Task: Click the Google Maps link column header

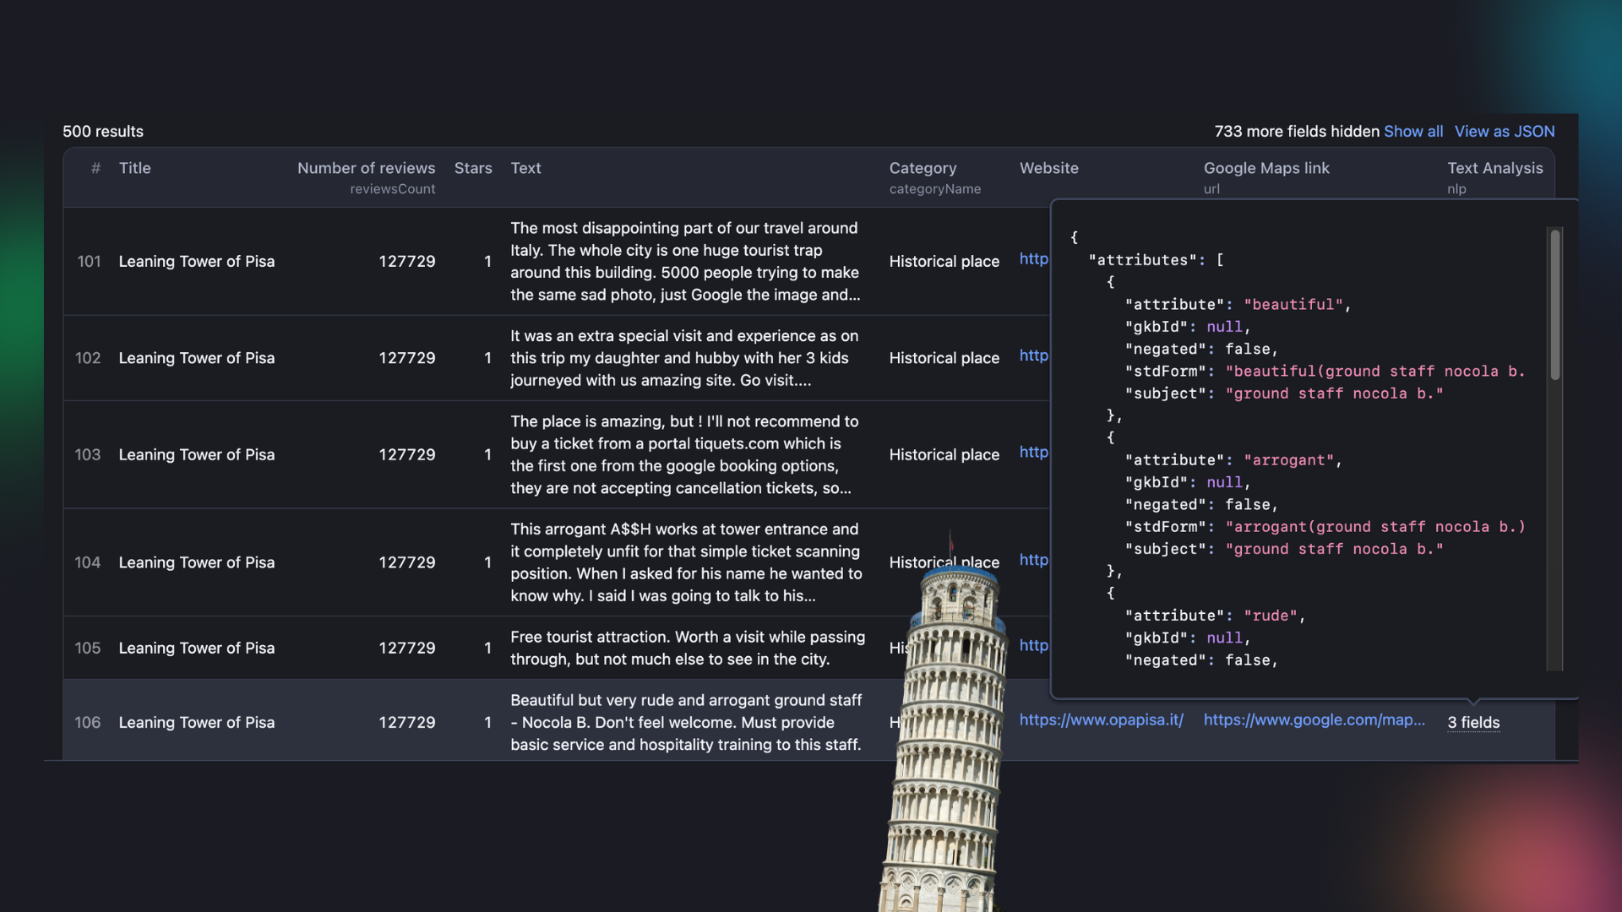Action: (x=1265, y=168)
